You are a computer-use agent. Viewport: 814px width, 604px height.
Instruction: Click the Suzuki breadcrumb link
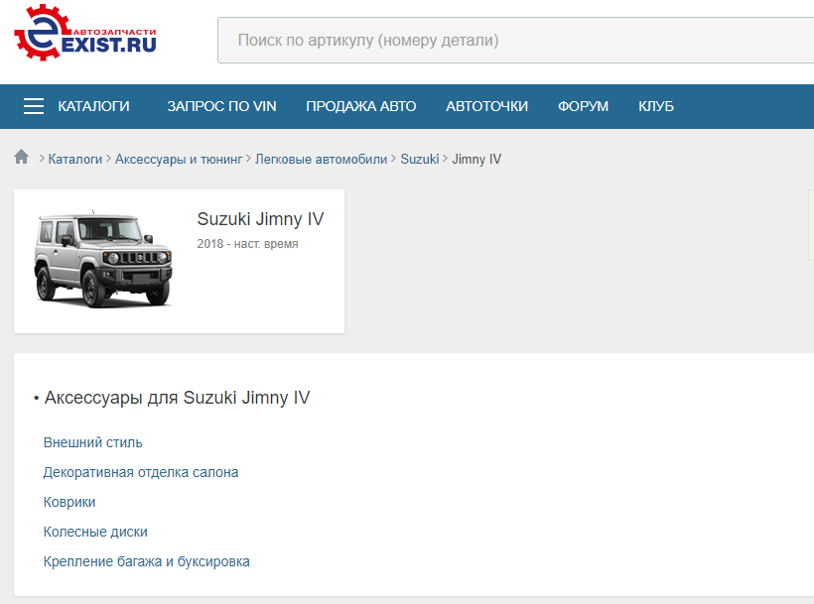419,159
